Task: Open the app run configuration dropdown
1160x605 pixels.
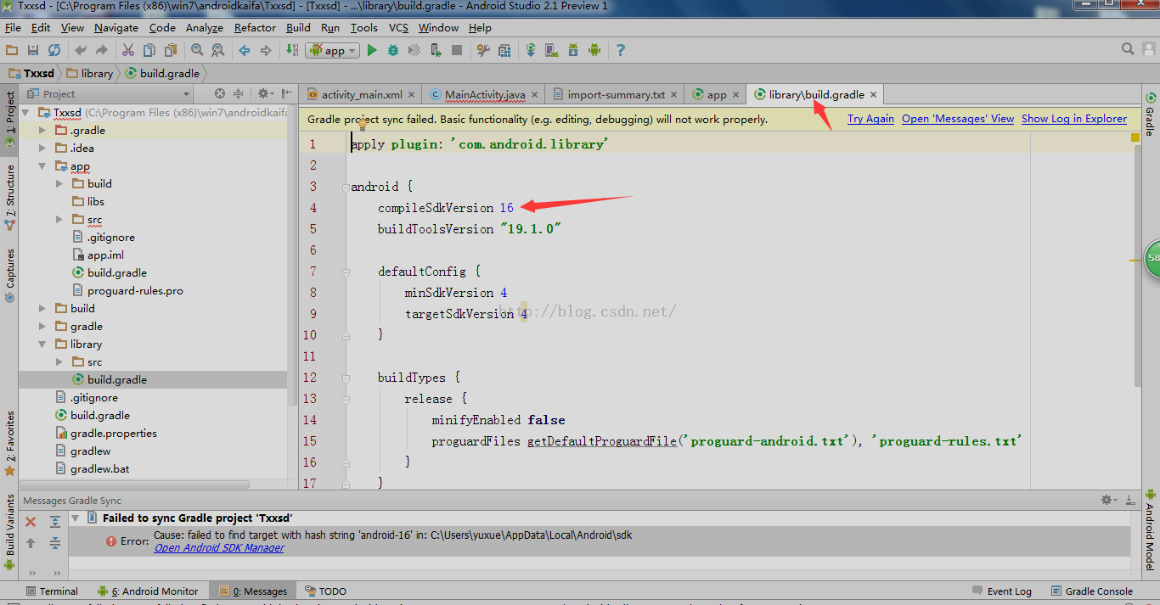Action: coord(334,51)
